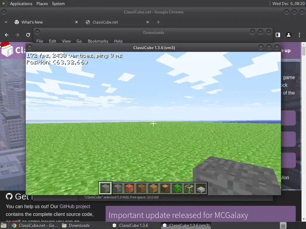
Task: Select the glass block in the hotbar
Action: 189,188
